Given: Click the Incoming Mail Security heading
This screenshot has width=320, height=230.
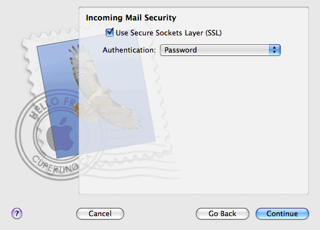Looking at the screenshot, I should click(x=131, y=18).
